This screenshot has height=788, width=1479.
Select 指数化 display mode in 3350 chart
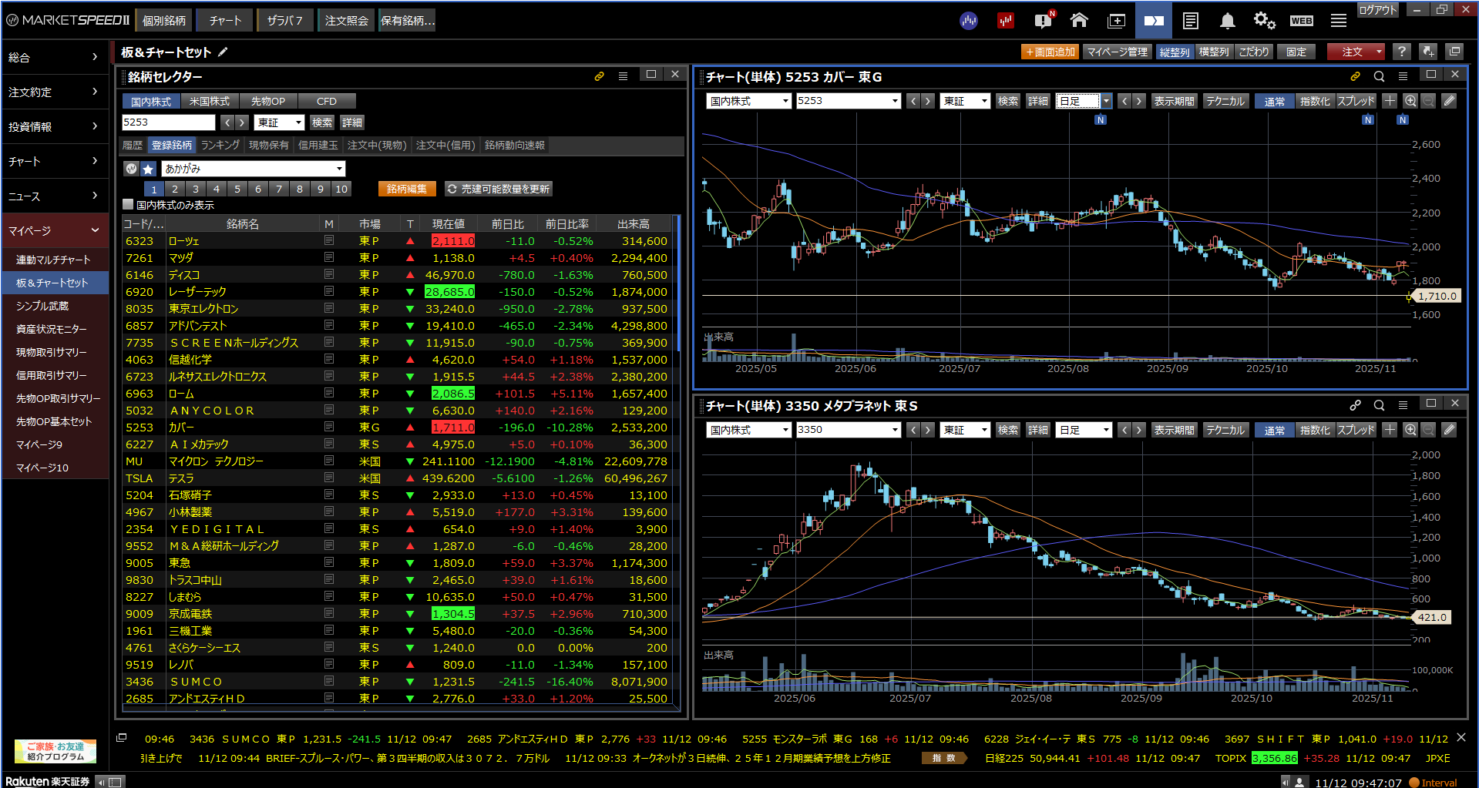[1315, 430]
